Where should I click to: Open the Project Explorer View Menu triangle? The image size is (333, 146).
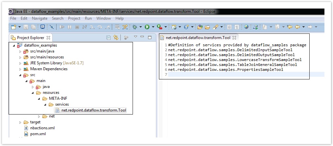tap(135, 37)
